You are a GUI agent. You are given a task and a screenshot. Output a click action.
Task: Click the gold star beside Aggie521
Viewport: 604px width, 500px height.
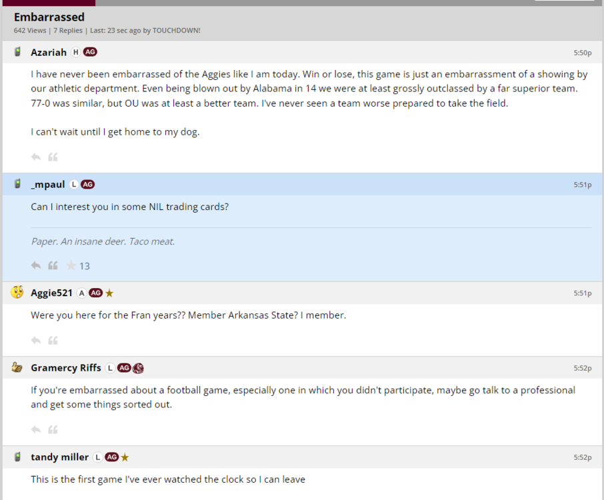click(x=109, y=293)
